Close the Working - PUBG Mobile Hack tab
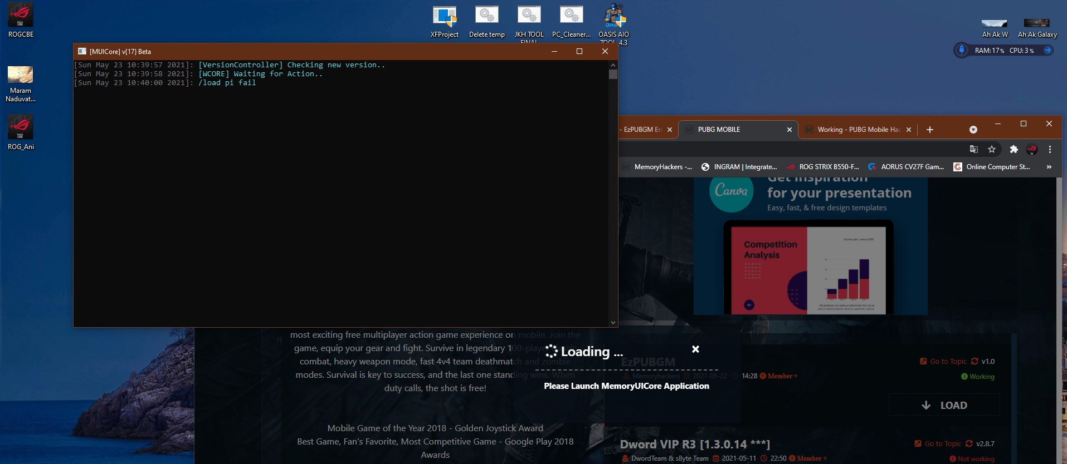This screenshot has width=1067, height=464. pyautogui.click(x=909, y=130)
